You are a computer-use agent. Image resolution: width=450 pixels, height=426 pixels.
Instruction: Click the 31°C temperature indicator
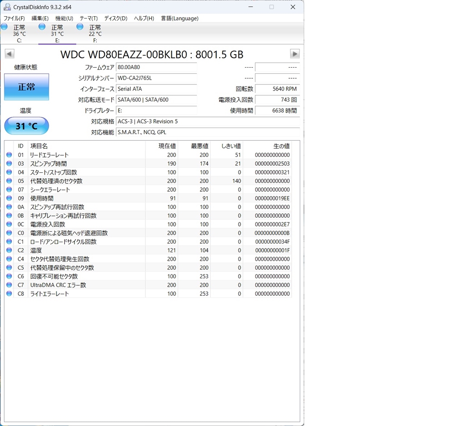(x=26, y=126)
